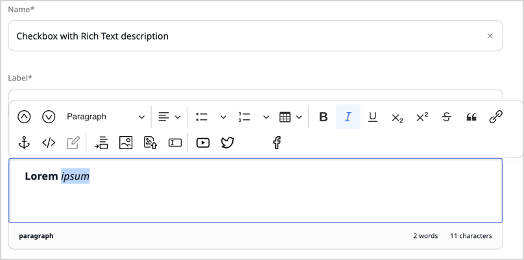Insert a link with chain icon
This screenshot has width=524, height=260.
coord(496,117)
